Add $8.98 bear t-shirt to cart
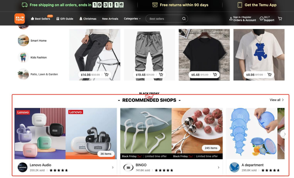 tap(269, 74)
